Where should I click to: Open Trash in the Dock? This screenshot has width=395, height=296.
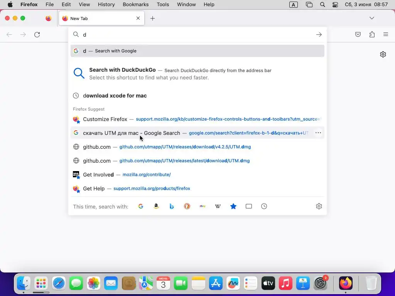[371, 283]
